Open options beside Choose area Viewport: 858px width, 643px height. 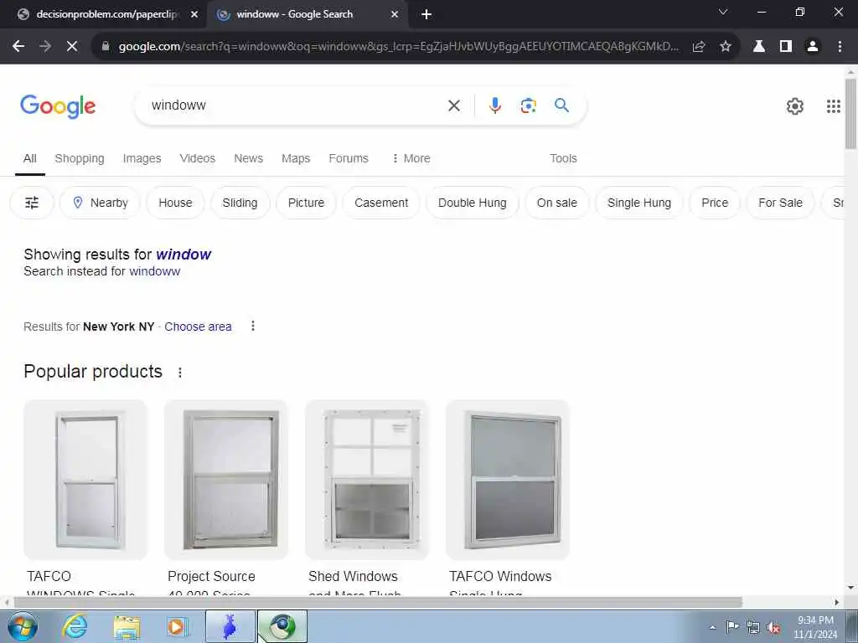click(x=253, y=326)
